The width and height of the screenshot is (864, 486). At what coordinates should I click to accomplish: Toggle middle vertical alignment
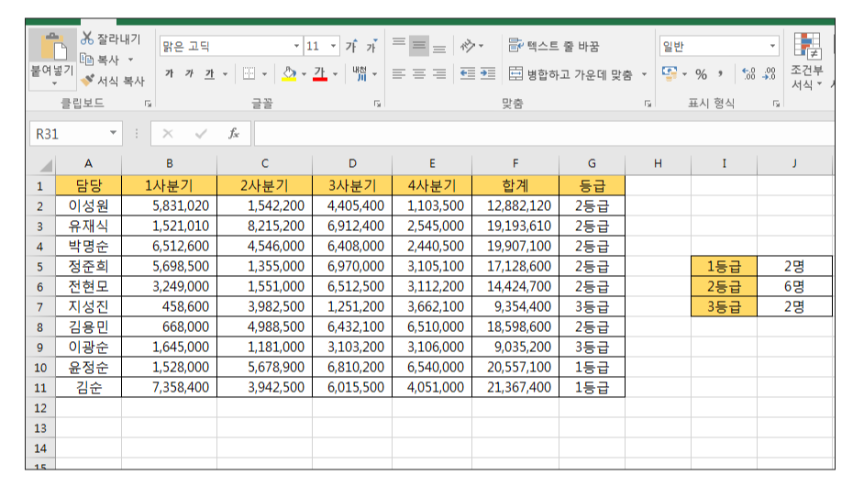pos(419,46)
